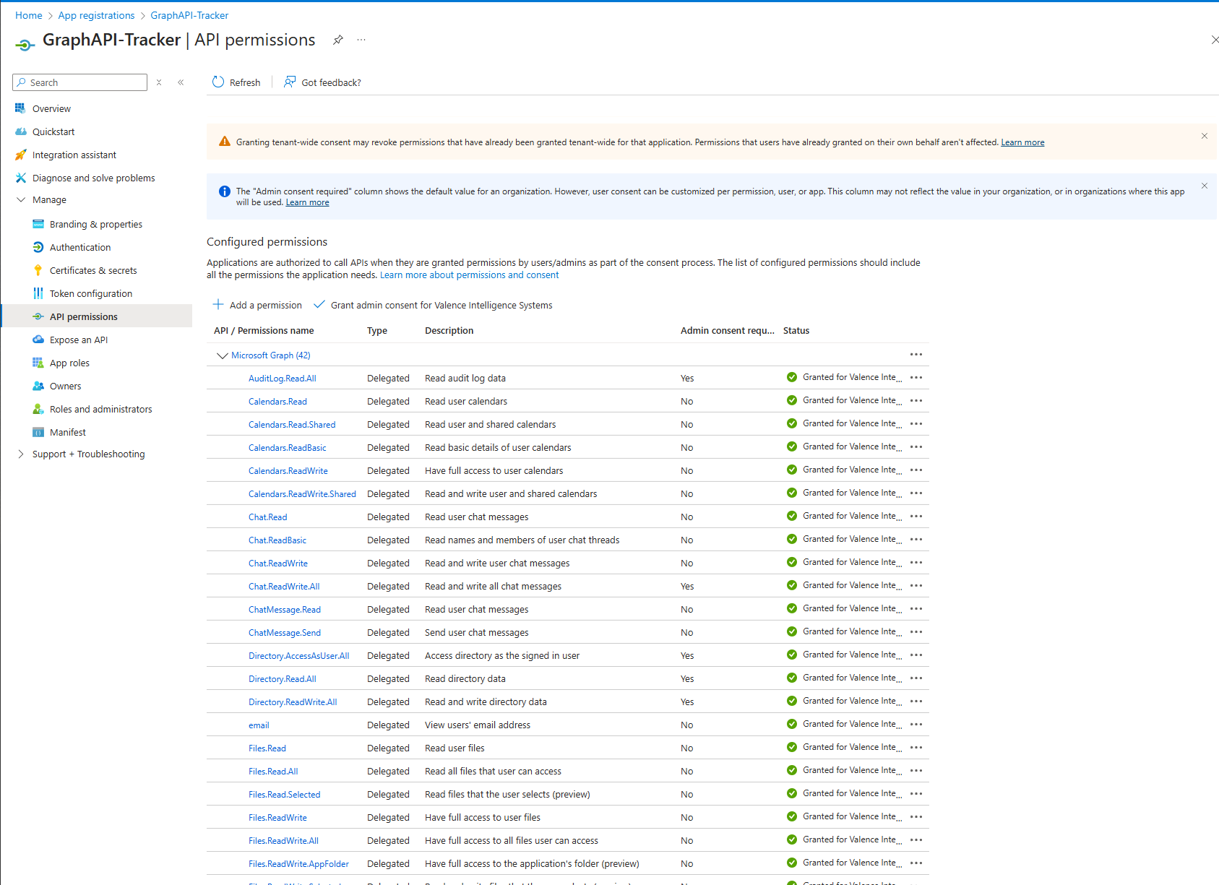The image size is (1219, 885).
Task: Grant admin consent for Valence Intelligence Systems
Action: [x=433, y=305]
